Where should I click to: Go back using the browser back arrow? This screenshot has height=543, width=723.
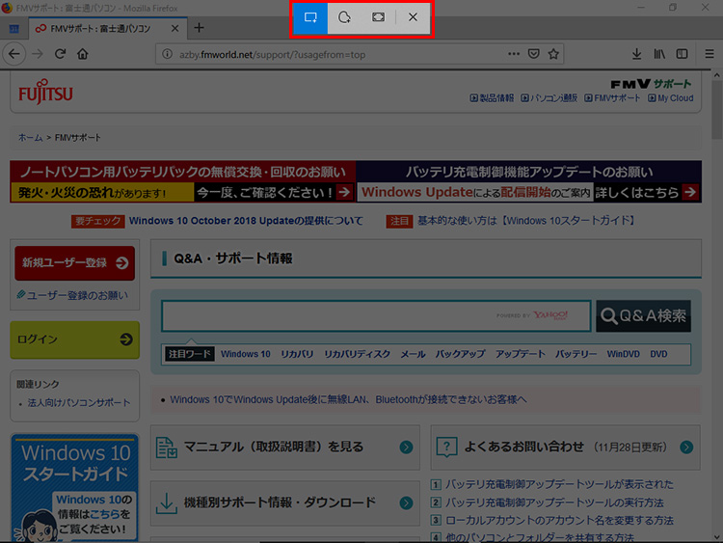tap(15, 54)
